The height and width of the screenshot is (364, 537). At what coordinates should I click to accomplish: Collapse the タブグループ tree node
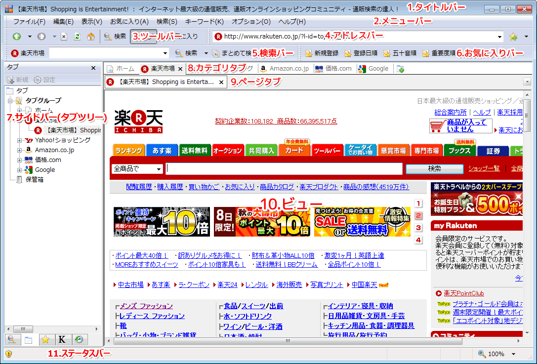click(x=10, y=101)
